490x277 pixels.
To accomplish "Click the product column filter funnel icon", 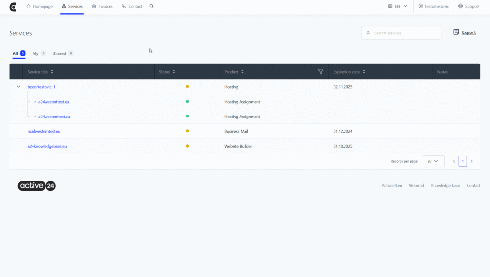I will click(x=320, y=72).
